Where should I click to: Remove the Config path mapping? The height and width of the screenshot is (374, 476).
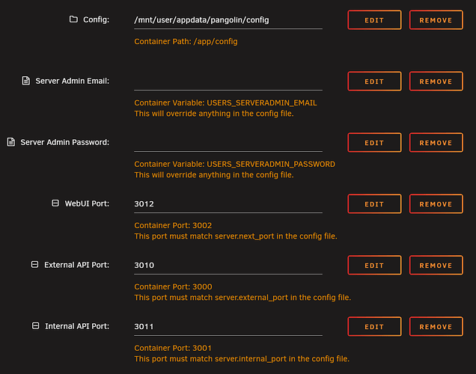[x=436, y=20]
